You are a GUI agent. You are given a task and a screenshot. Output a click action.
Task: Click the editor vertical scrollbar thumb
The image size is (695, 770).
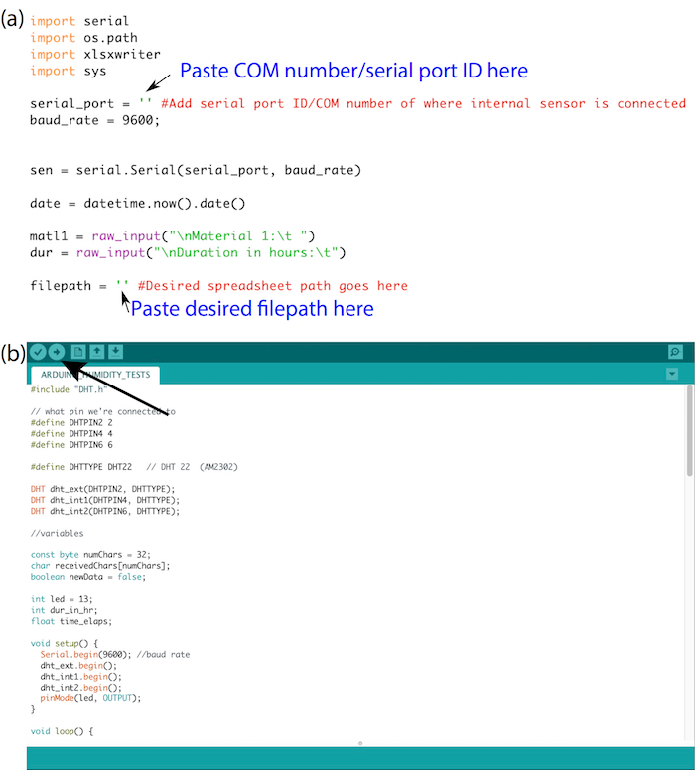coord(690,431)
